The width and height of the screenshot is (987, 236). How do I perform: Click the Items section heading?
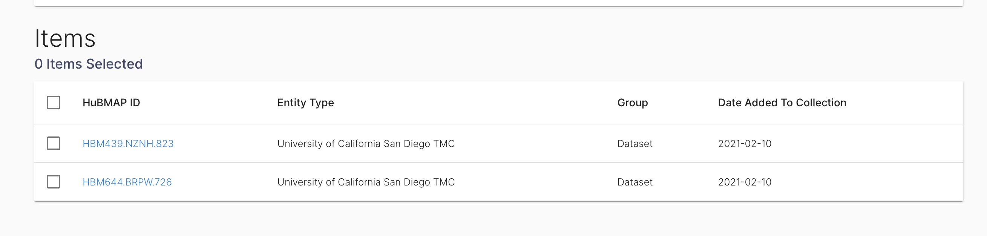(x=65, y=38)
